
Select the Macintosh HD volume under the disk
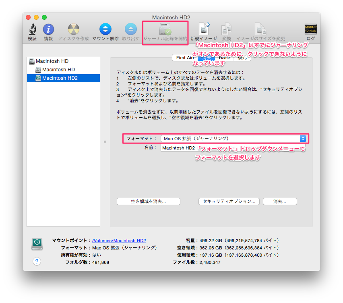[x=63, y=70]
